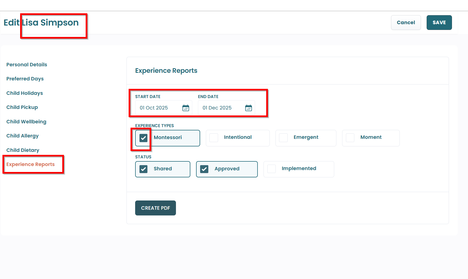
Task: Open Child Pickup settings
Action: 22,107
